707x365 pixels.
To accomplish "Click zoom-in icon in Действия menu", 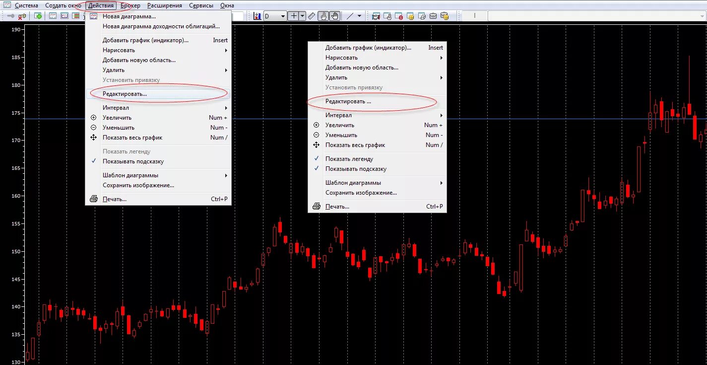I will tap(94, 118).
